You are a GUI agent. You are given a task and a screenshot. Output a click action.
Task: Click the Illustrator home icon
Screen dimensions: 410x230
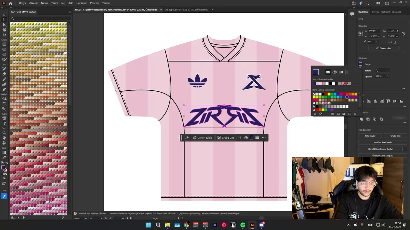(10, 3)
